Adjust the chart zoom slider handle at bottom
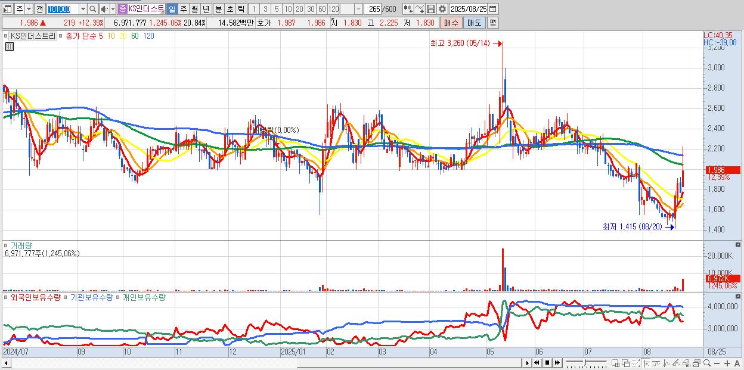This screenshot has width=744, height=370. pos(585,362)
